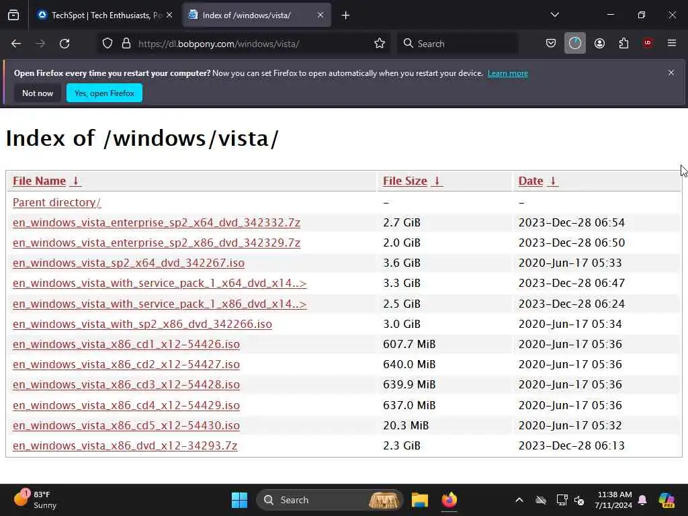This screenshot has width=688, height=516.
Task: Select the 607.7 MiB file size cell
Action: [409, 344]
